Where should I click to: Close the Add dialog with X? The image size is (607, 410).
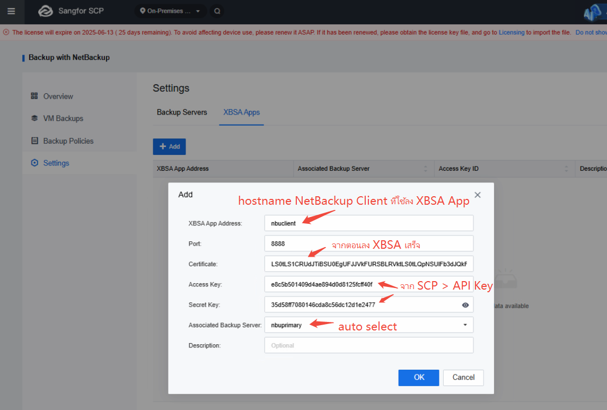pos(478,195)
